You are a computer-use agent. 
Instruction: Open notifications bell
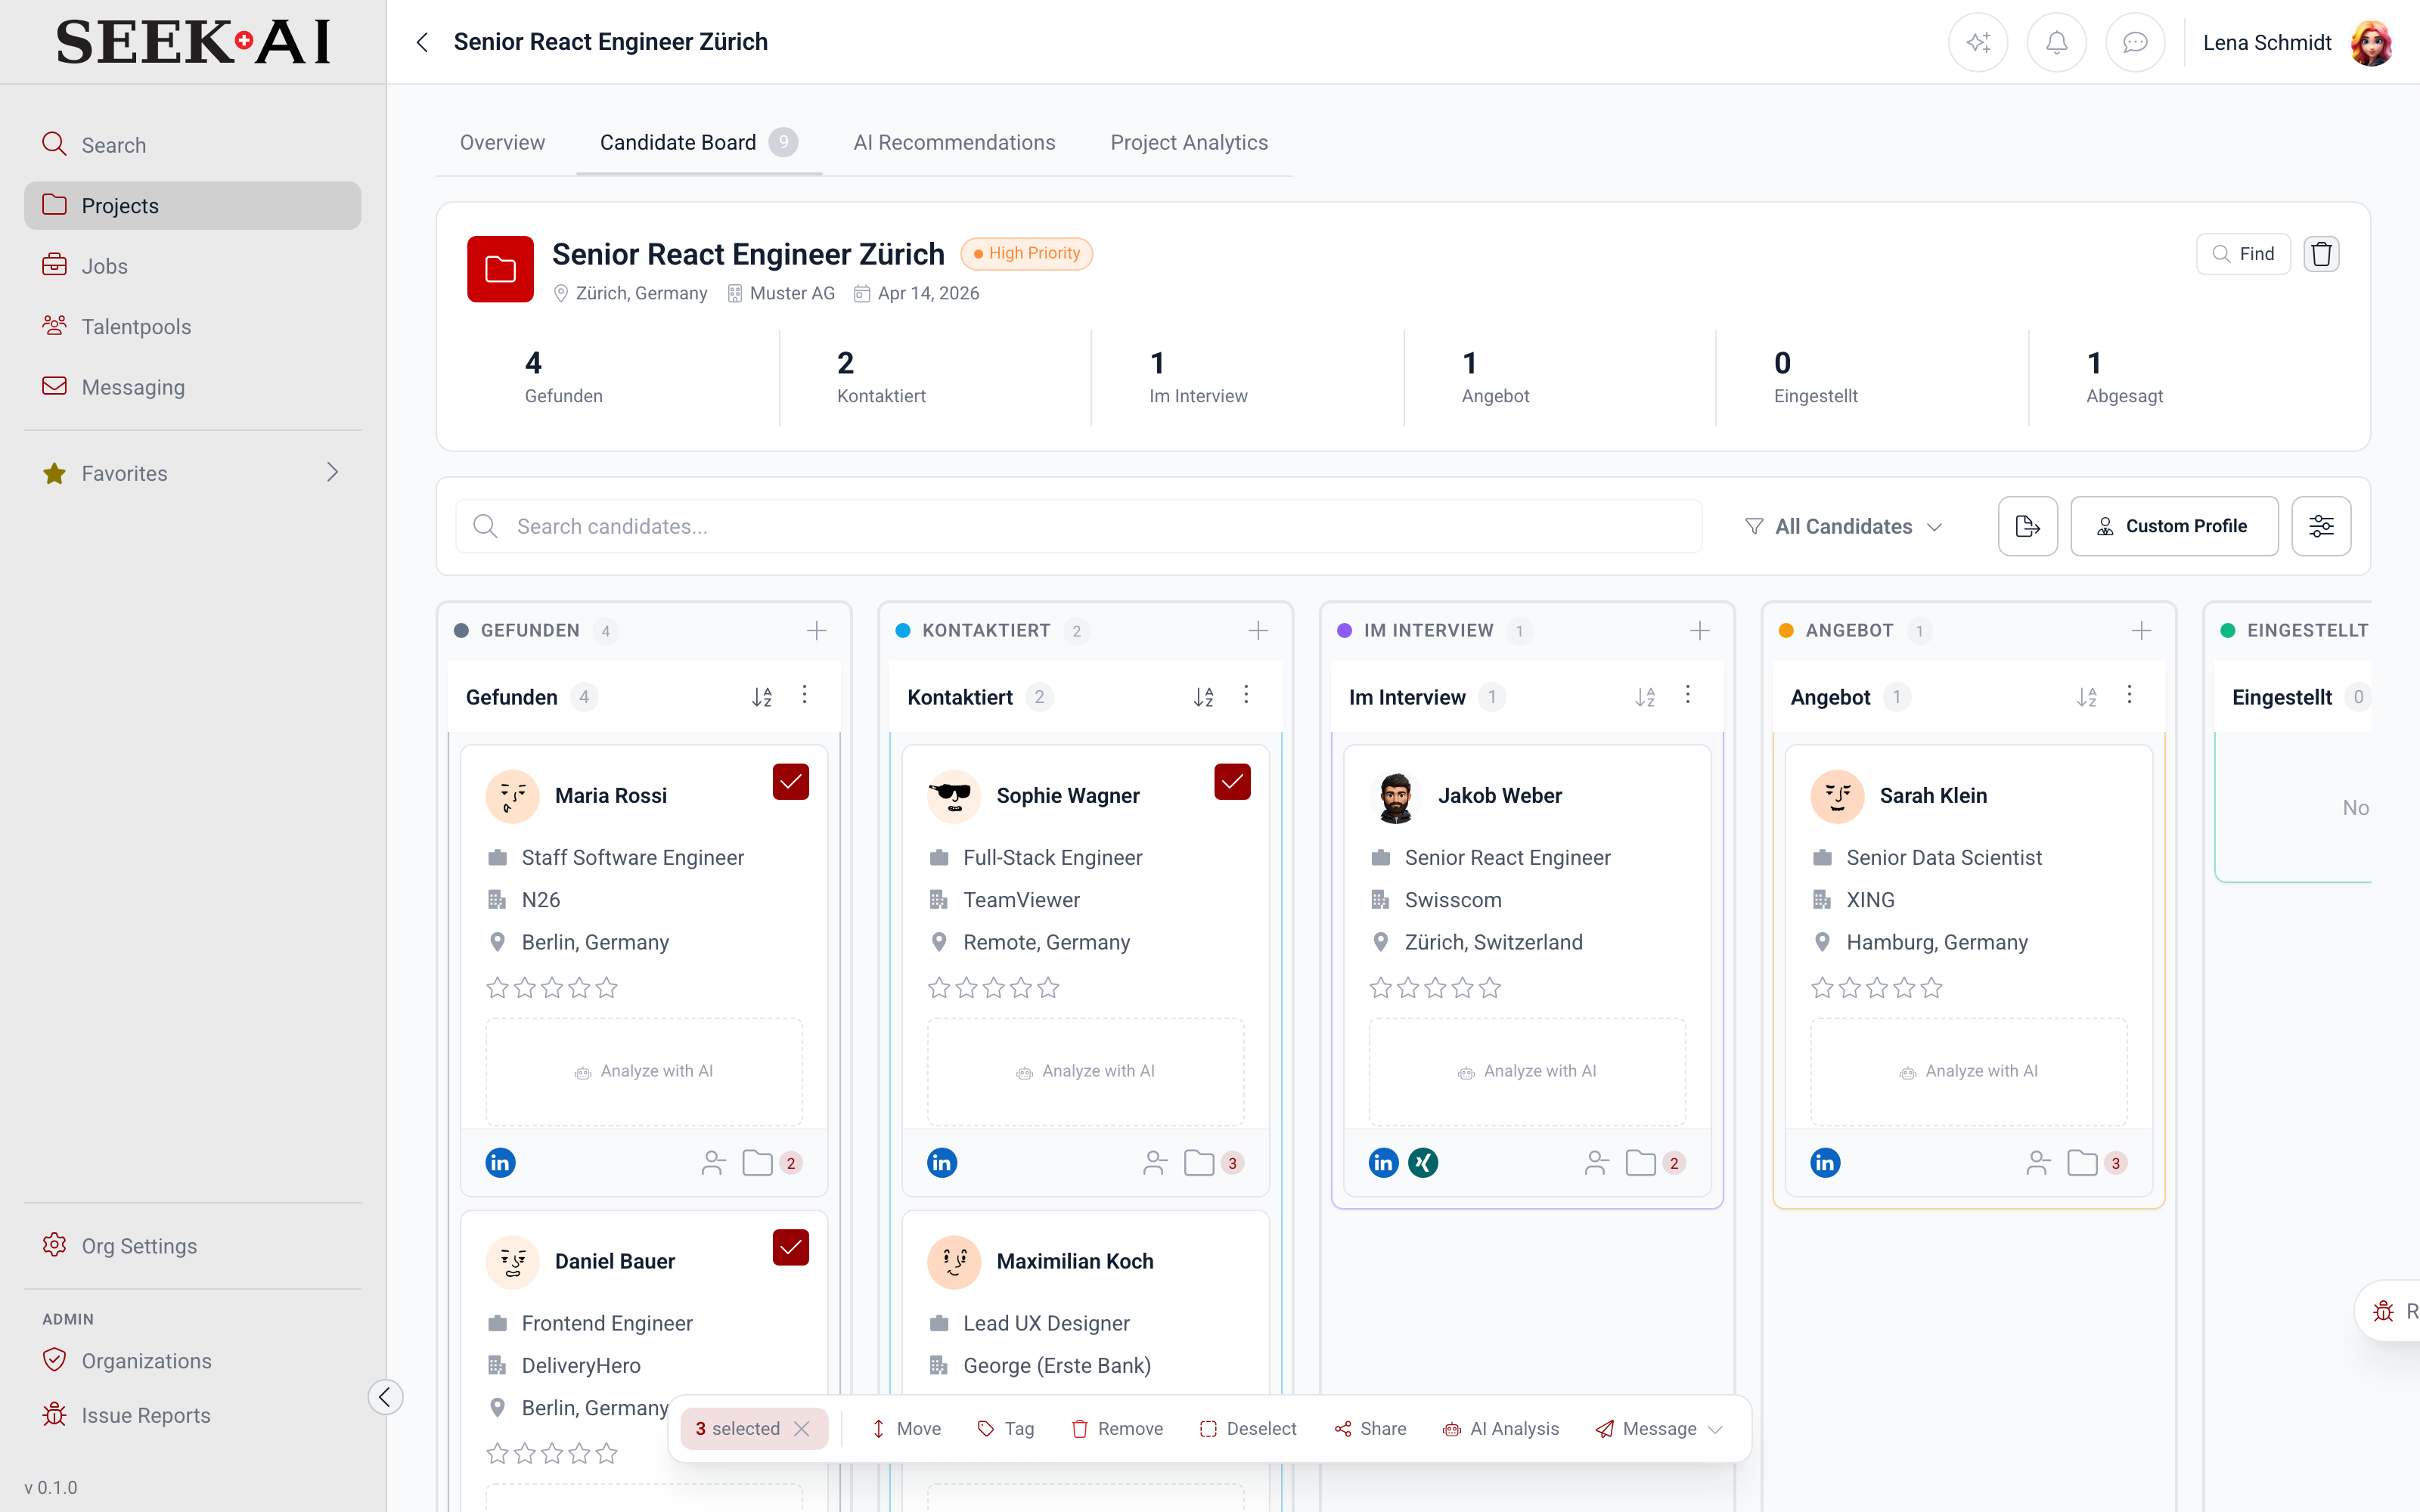[2056, 42]
